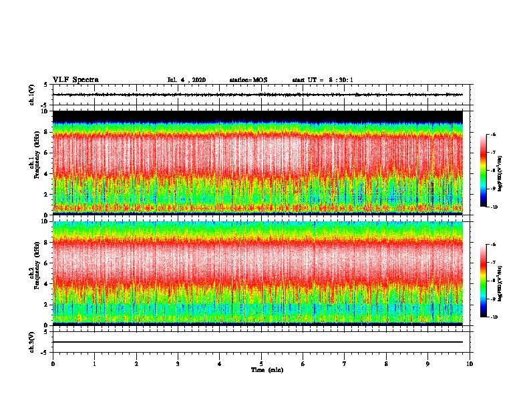Click time axis tick label "7"
Image resolution: width=529 pixels, height=408 pixels.
click(345, 364)
